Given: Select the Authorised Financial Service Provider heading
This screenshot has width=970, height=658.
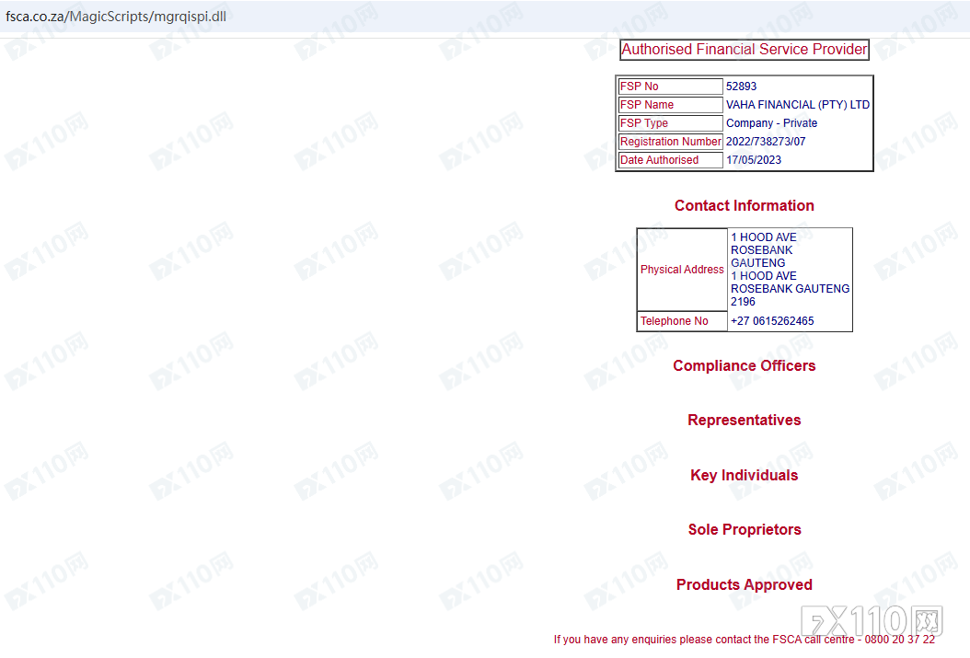Looking at the screenshot, I should point(744,50).
